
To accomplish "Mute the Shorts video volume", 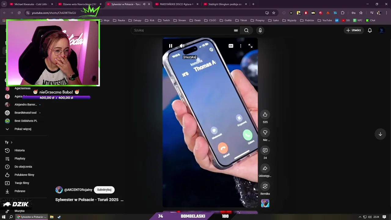I will click(x=182, y=46).
